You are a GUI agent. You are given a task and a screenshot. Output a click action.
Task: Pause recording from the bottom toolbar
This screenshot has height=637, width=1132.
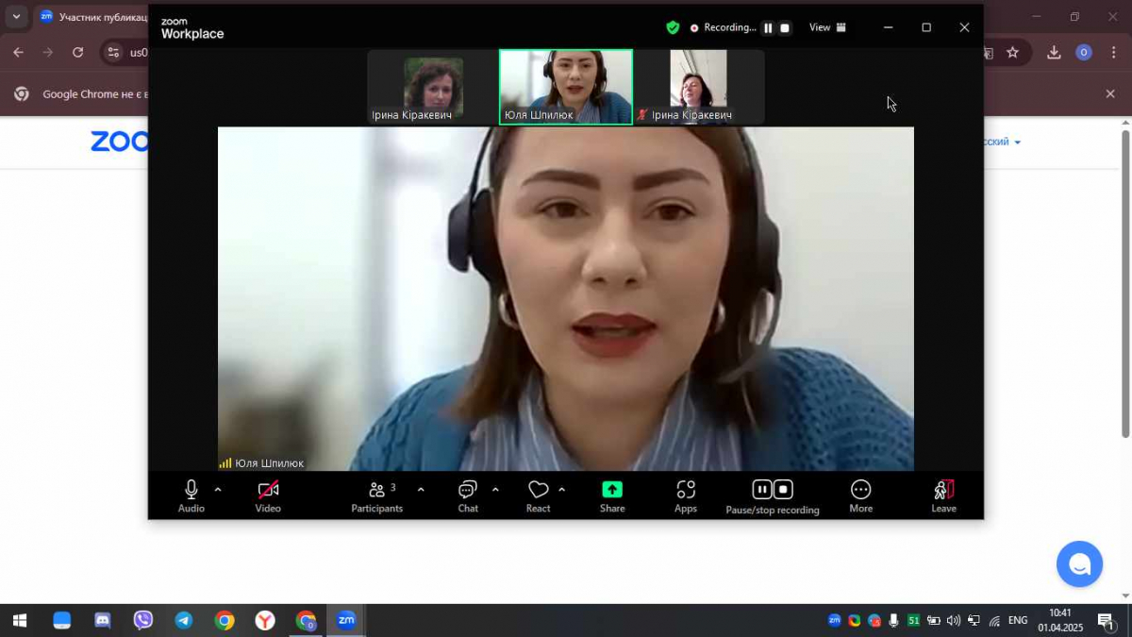pyautogui.click(x=761, y=490)
